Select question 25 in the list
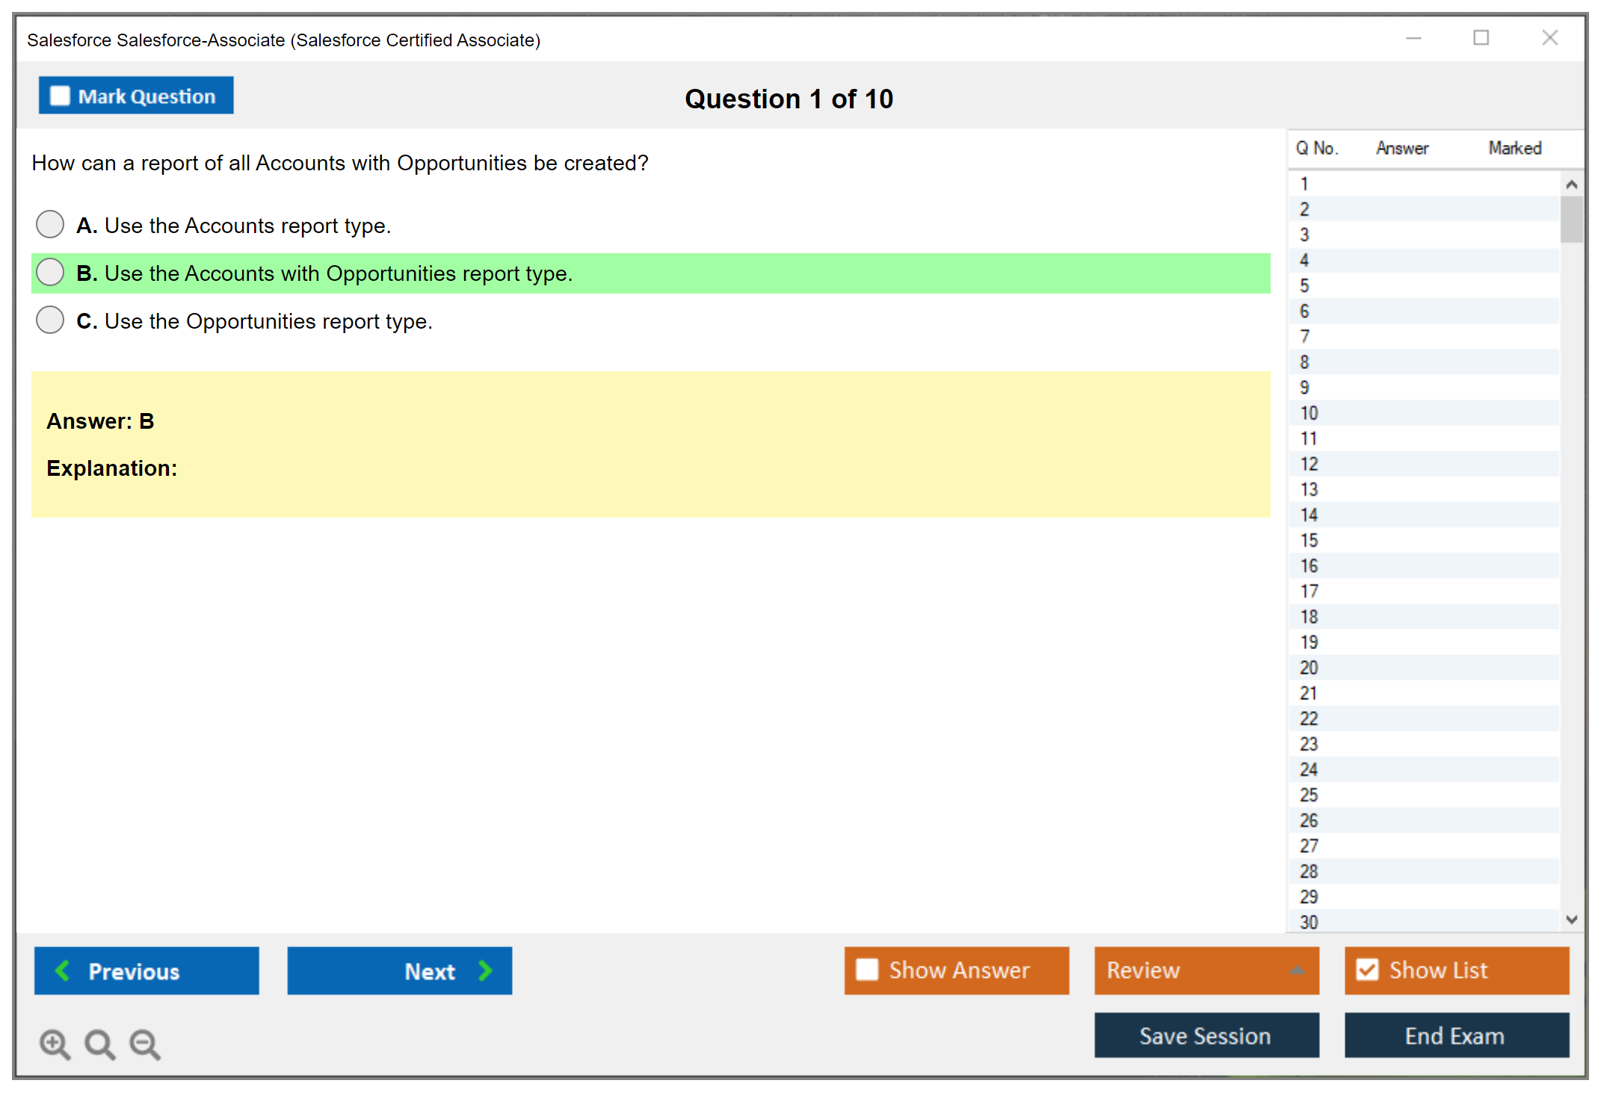 tap(1309, 795)
